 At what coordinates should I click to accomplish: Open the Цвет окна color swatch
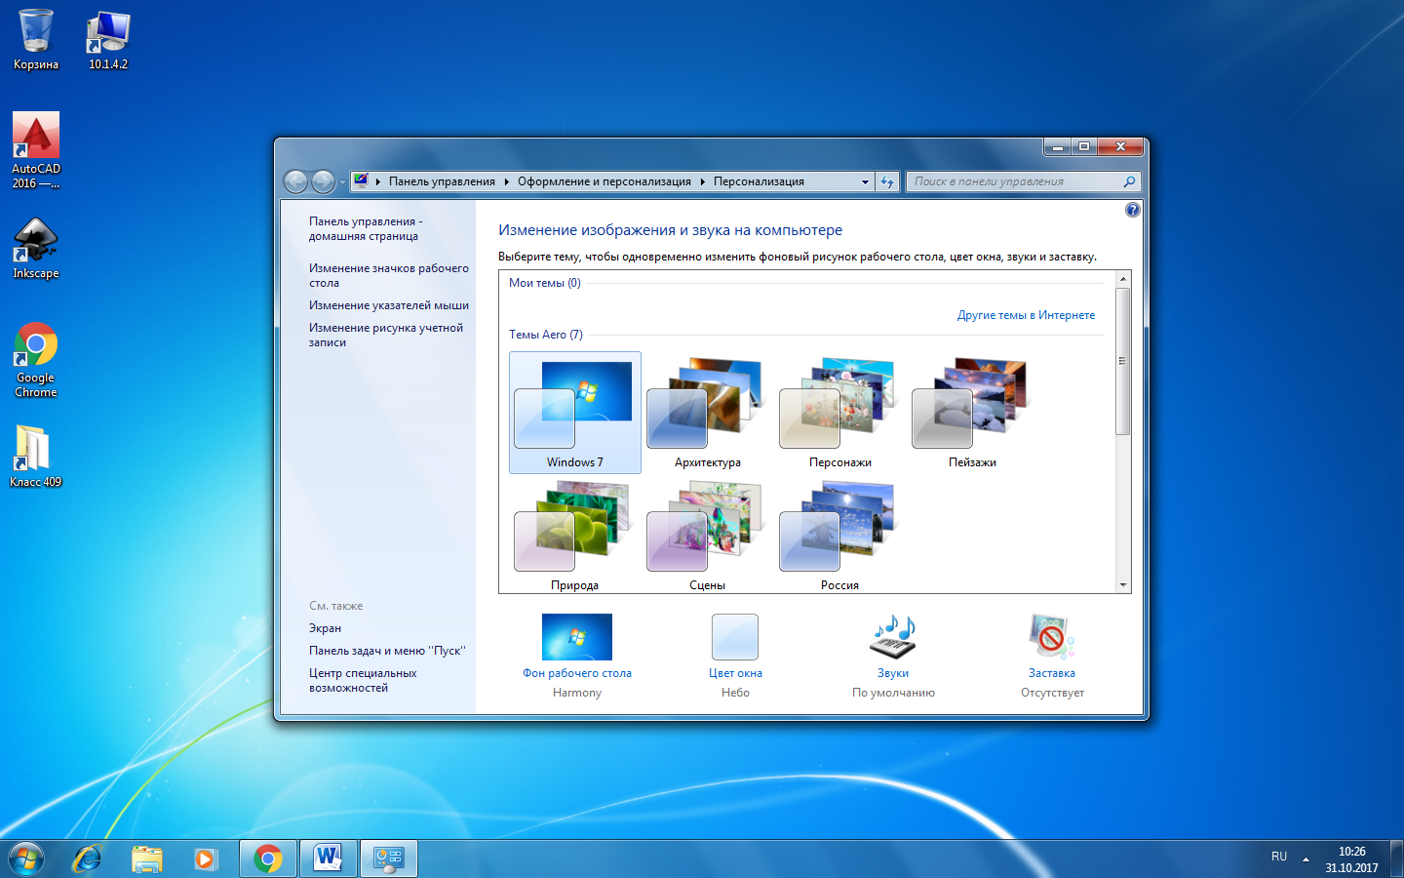735,637
